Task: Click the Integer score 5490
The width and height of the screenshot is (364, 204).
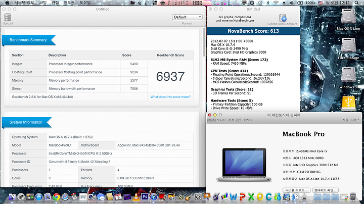Action: pyautogui.click(x=134, y=64)
